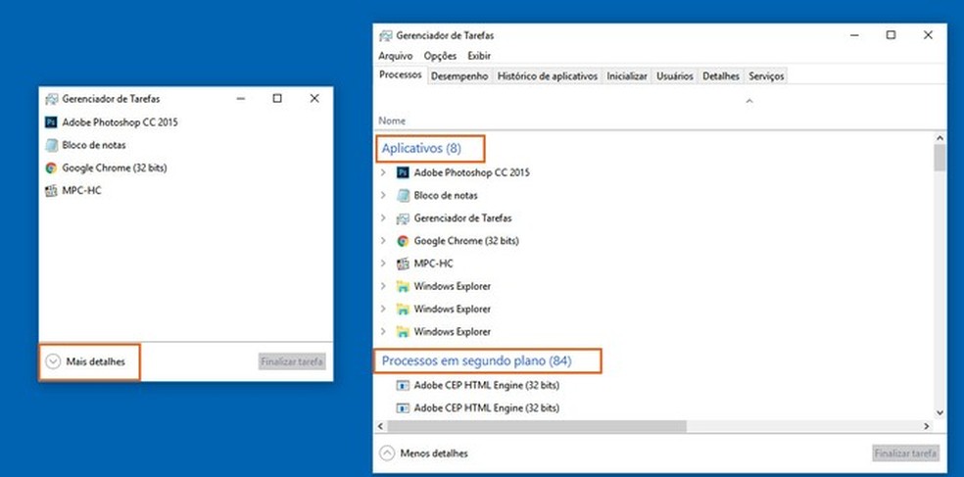Switch to the Usuários tab

[674, 76]
